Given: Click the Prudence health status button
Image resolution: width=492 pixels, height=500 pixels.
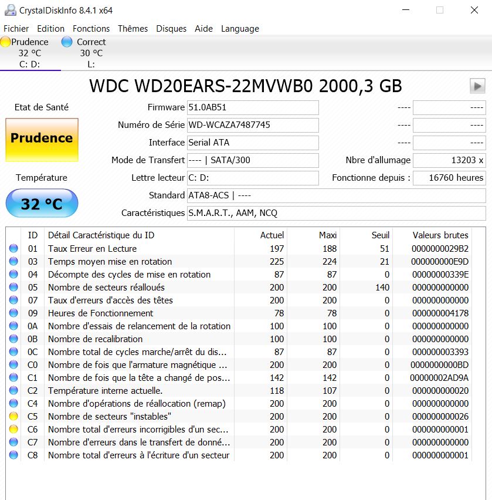Looking at the screenshot, I should 42,140.
